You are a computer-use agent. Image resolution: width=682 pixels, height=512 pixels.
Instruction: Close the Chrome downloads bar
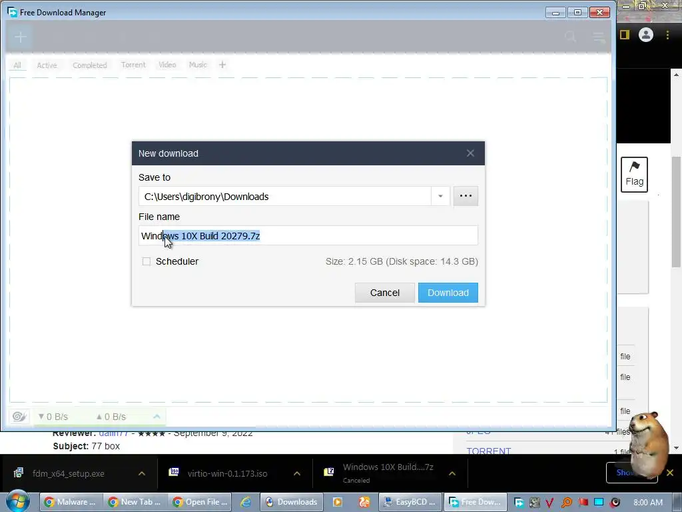pos(670,473)
